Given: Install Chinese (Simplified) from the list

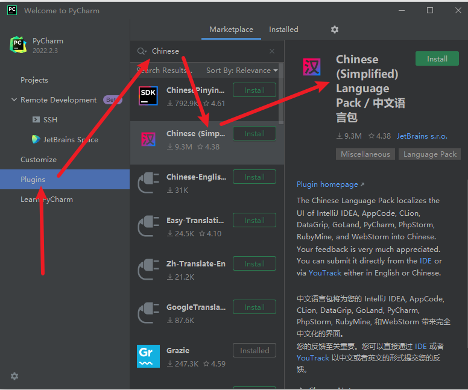Looking at the screenshot, I should click(x=255, y=133).
